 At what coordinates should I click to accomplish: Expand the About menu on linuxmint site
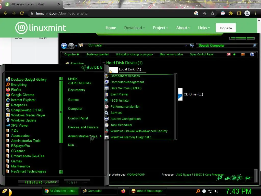183,28
